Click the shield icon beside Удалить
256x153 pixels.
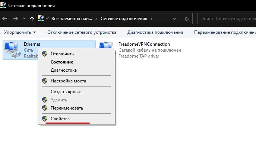click(45, 100)
